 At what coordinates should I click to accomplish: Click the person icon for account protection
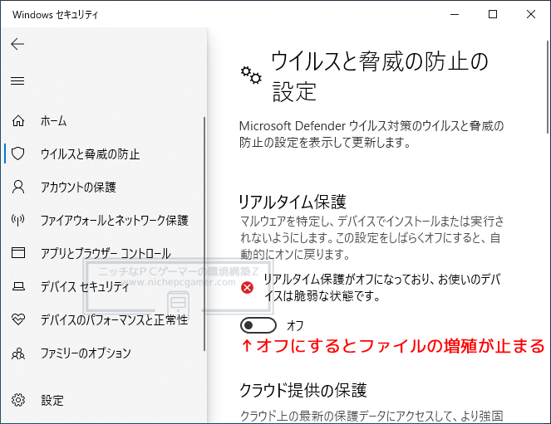[18, 187]
